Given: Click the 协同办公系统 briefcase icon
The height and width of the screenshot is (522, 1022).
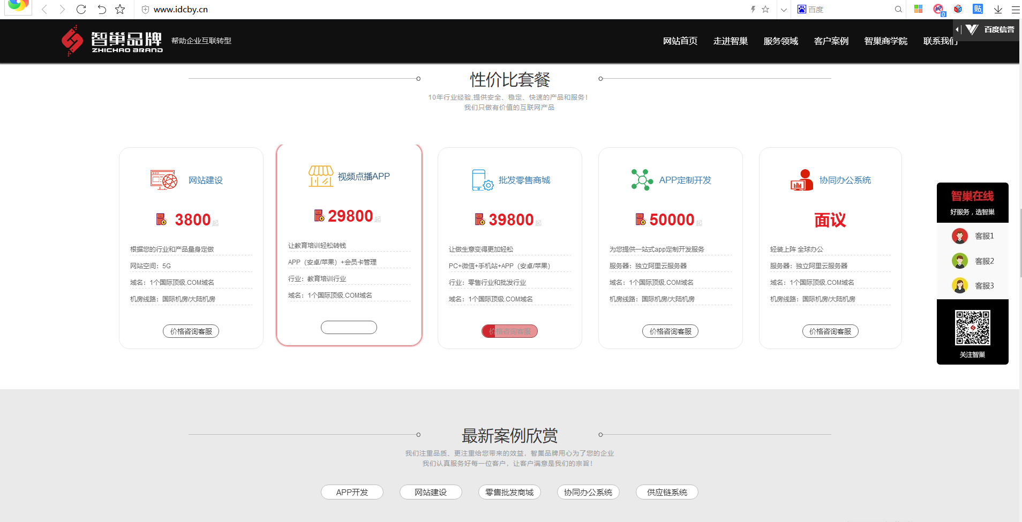Looking at the screenshot, I should [x=801, y=180].
